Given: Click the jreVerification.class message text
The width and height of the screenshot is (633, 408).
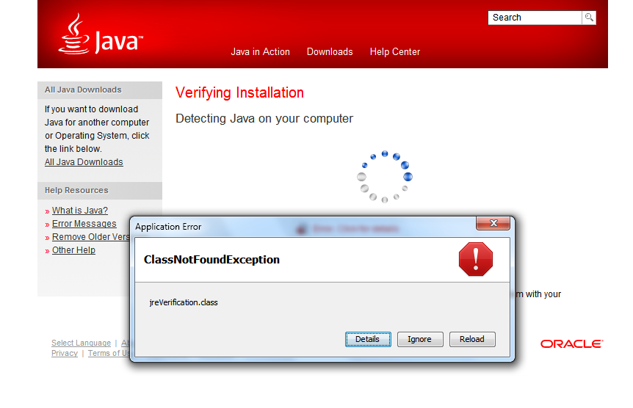Looking at the screenshot, I should (184, 302).
